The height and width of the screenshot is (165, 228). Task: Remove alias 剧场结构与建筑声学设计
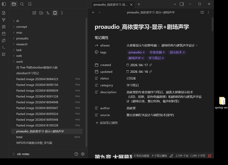click(x=197, y=46)
